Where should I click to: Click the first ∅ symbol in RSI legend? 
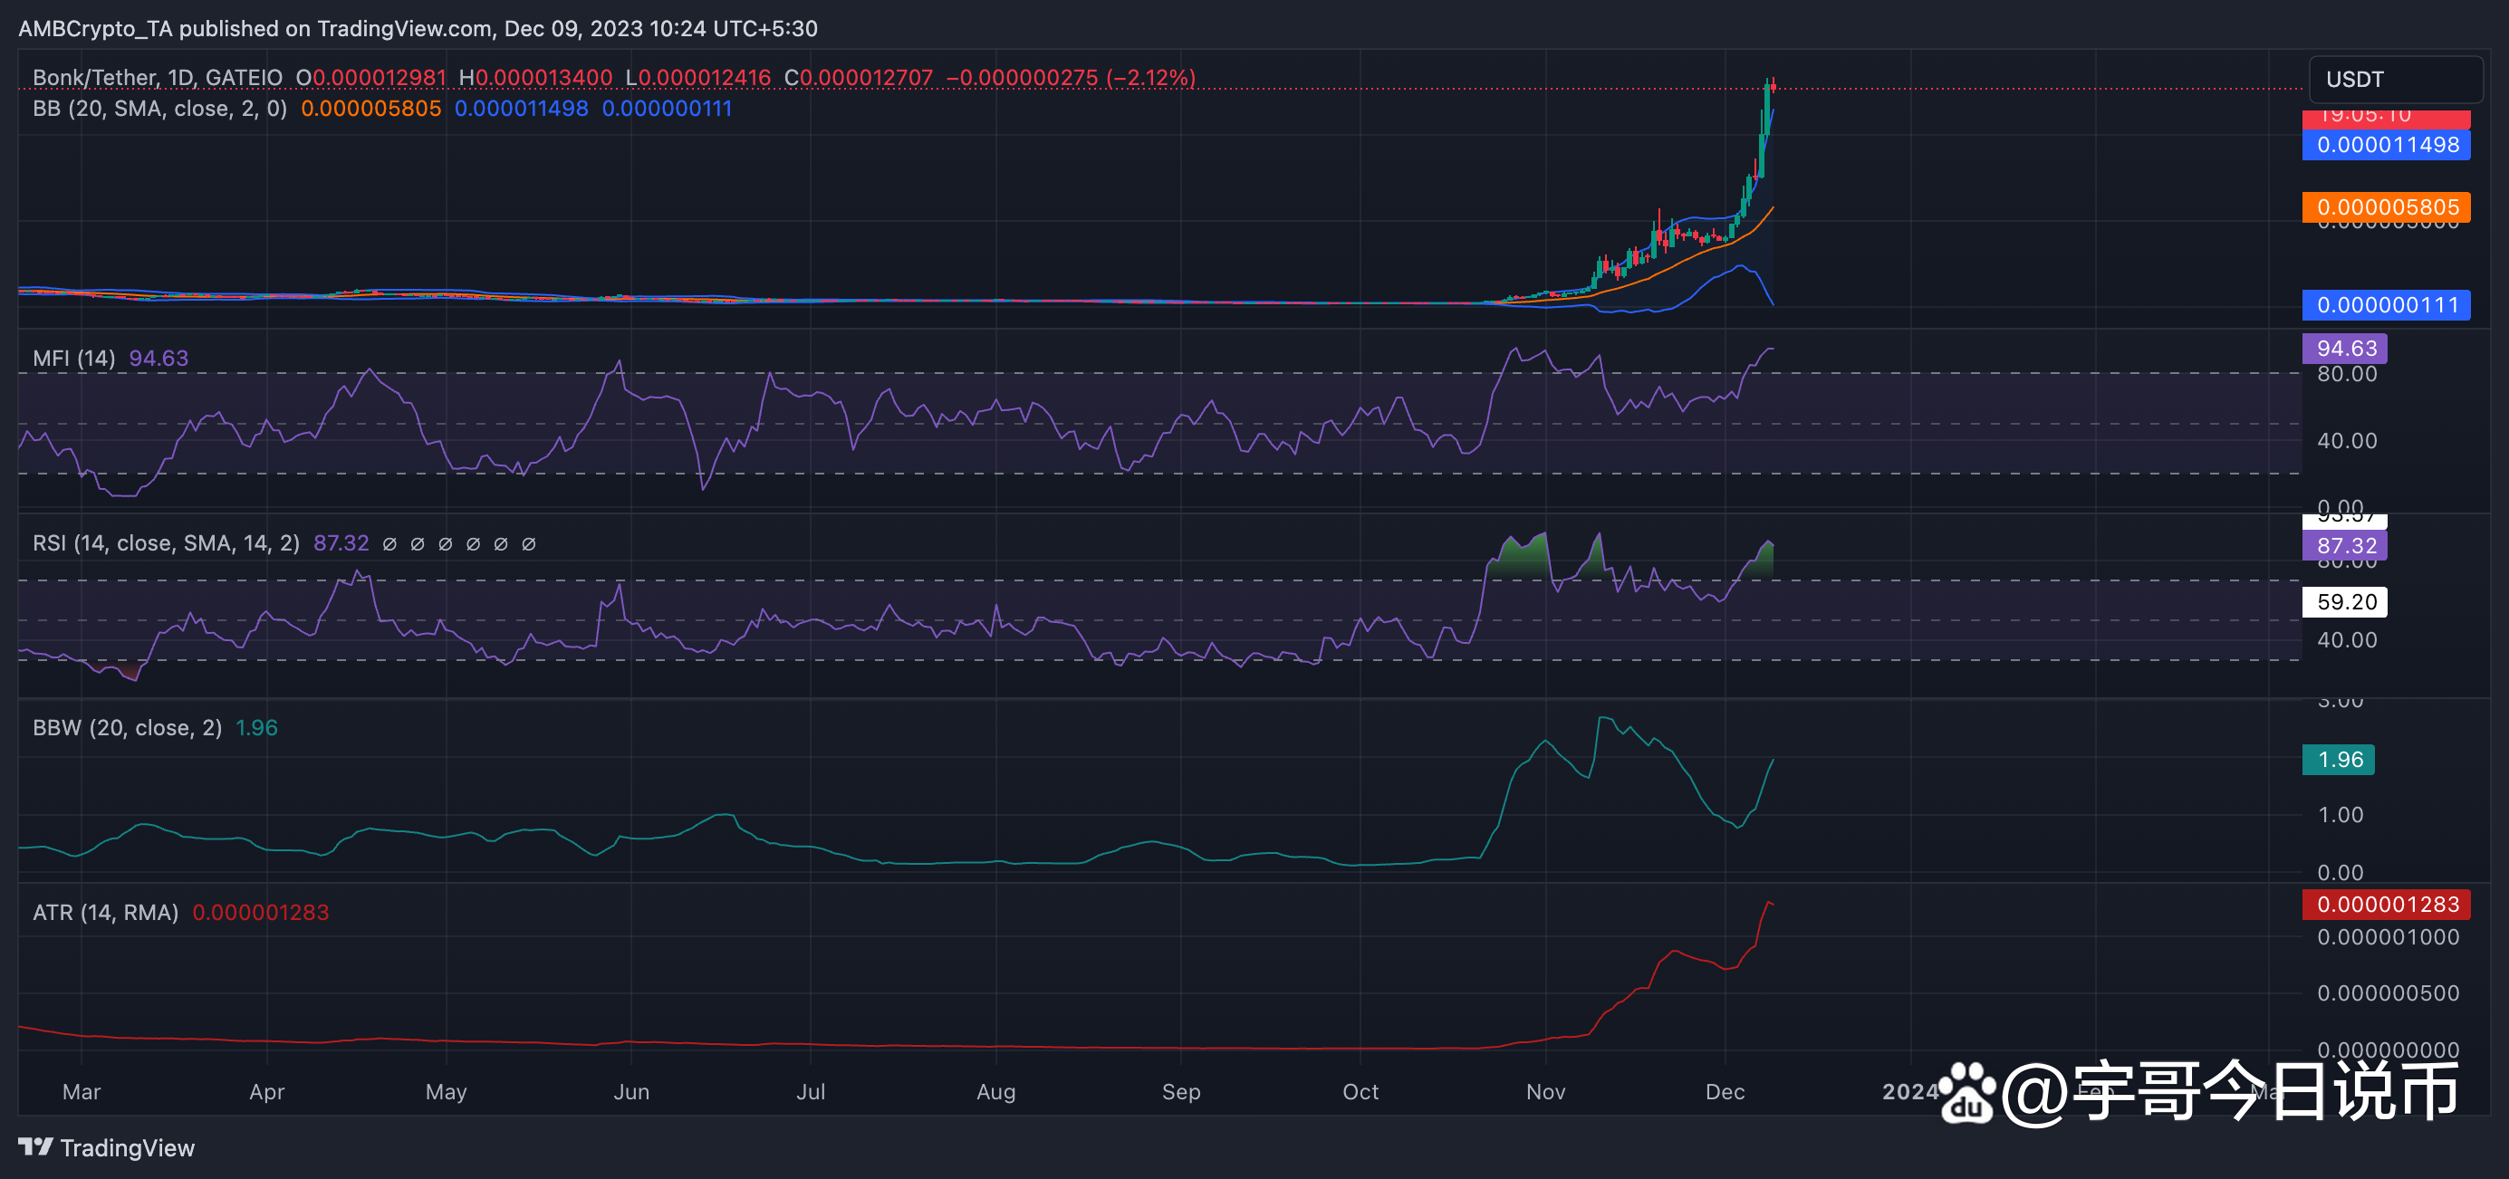point(389,544)
